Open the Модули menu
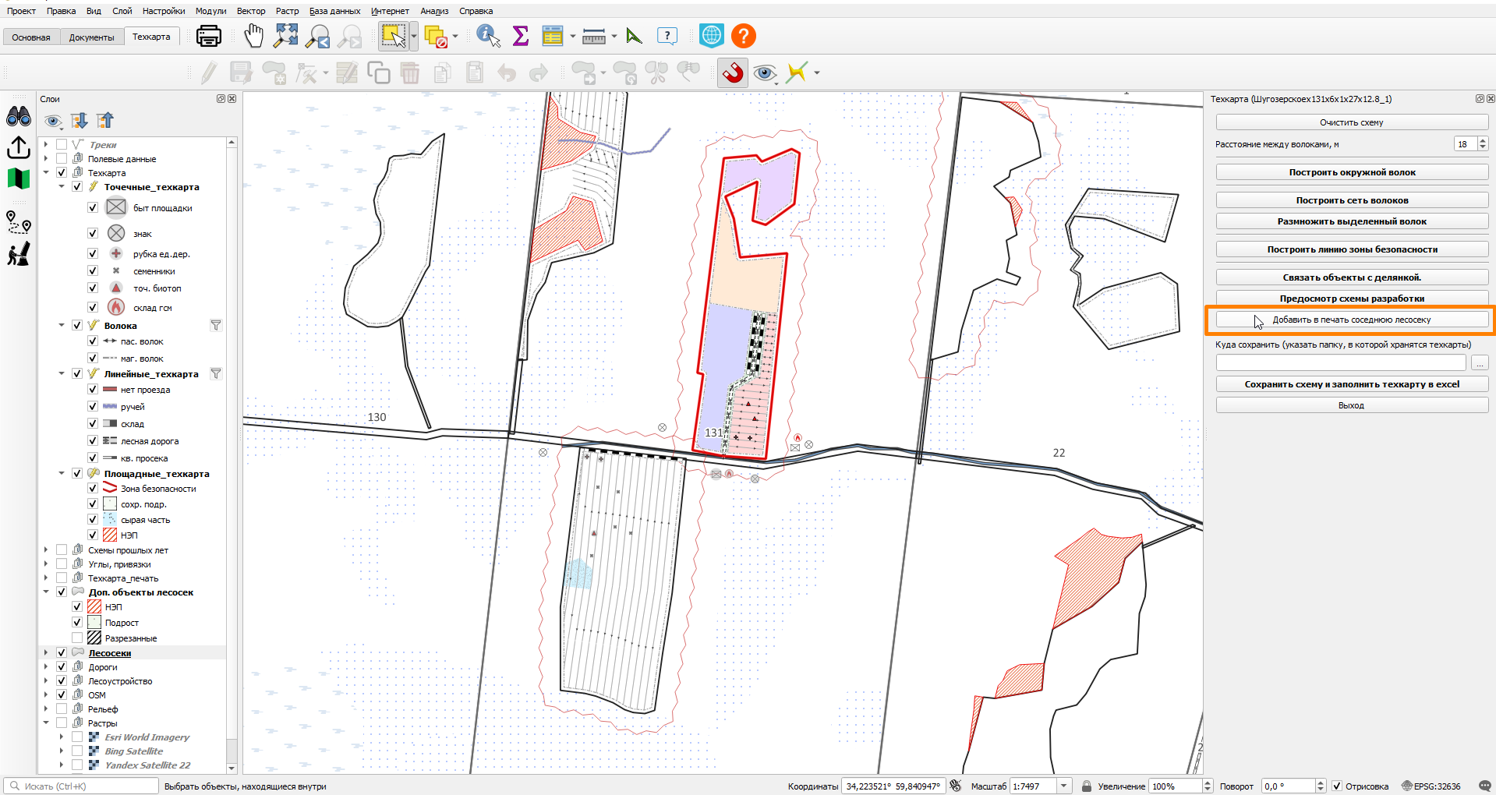 point(210,11)
